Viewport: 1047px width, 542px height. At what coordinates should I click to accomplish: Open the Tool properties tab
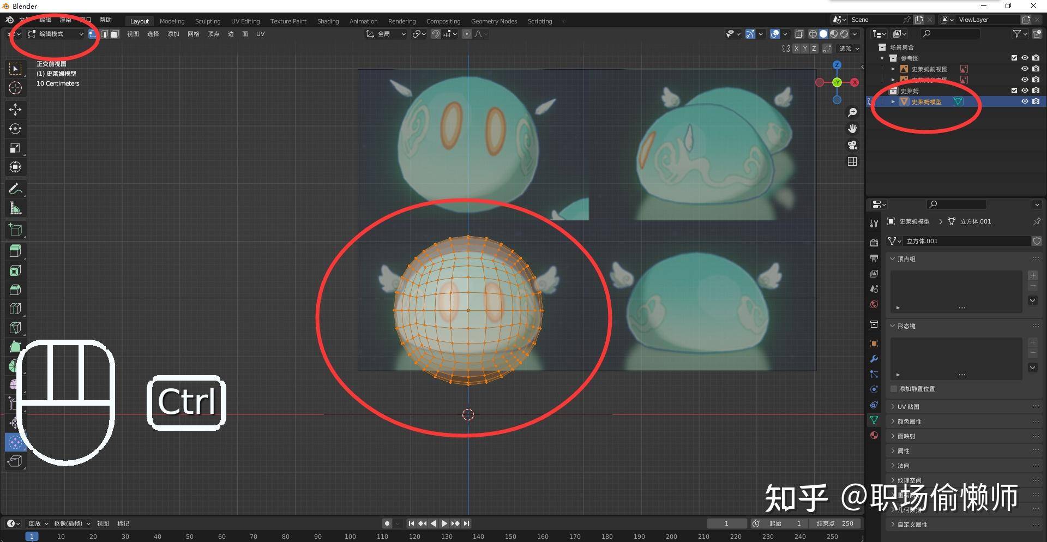874,223
